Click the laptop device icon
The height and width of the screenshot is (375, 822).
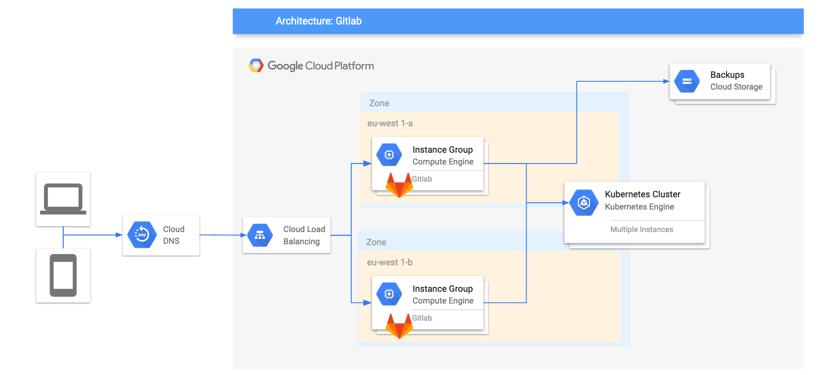click(63, 199)
